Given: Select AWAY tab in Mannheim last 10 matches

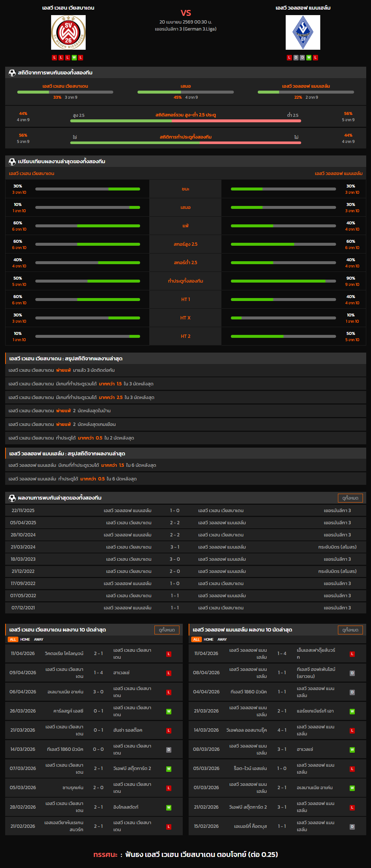Looking at the screenshot, I should click(222, 640).
